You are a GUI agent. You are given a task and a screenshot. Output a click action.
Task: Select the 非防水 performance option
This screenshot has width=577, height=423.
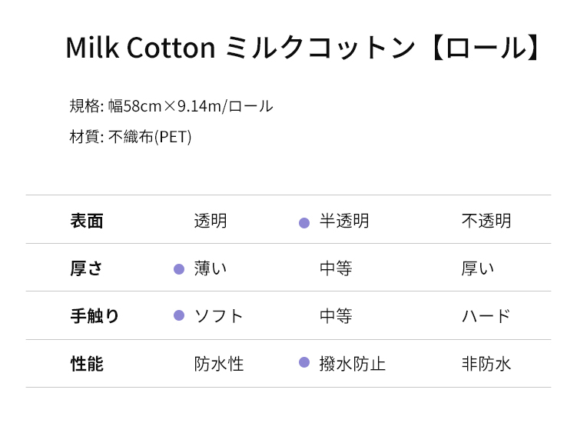tap(486, 364)
